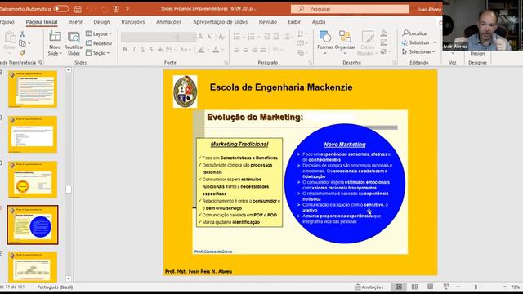Click the Convert to SmartArt icon

(301, 52)
